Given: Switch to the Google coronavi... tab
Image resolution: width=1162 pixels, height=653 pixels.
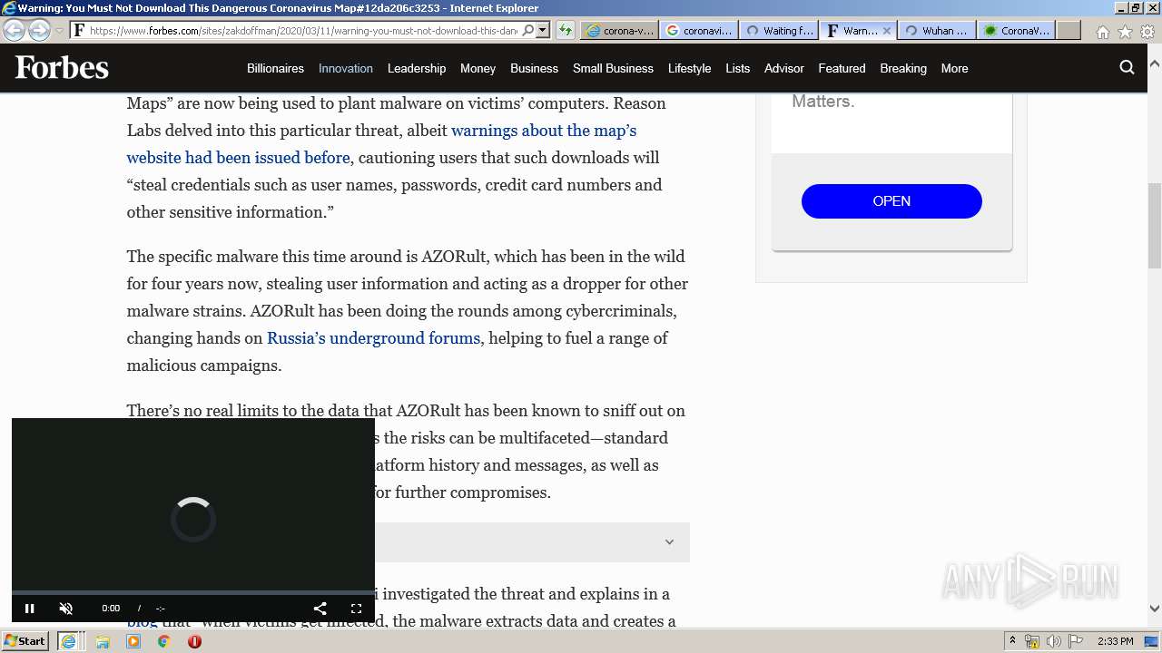Looking at the screenshot, I should [x=698, y=30].
